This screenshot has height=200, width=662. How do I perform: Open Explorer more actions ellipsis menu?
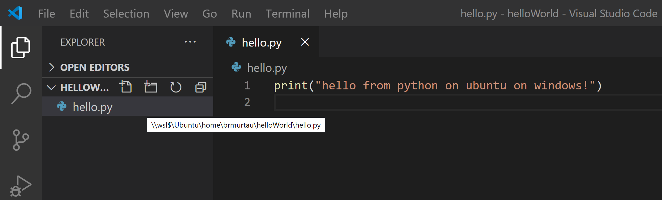pos(190,42)
